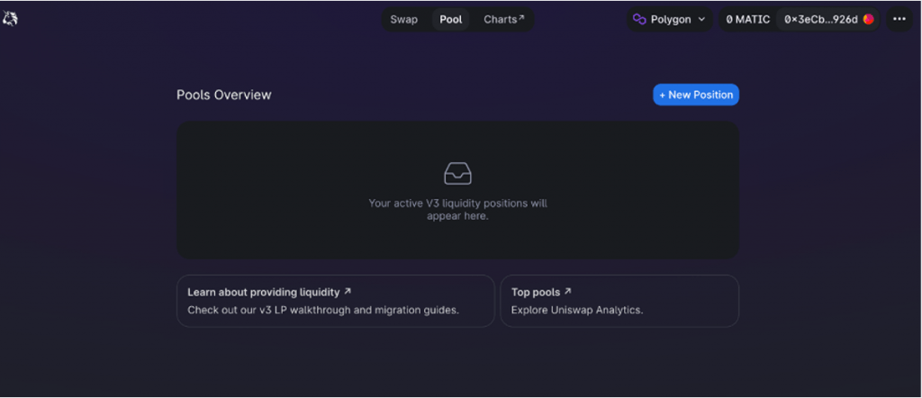Click the Pools Overview heading
Screen dimensions: 922x398
pyautogui.click(x=223, y=95)
